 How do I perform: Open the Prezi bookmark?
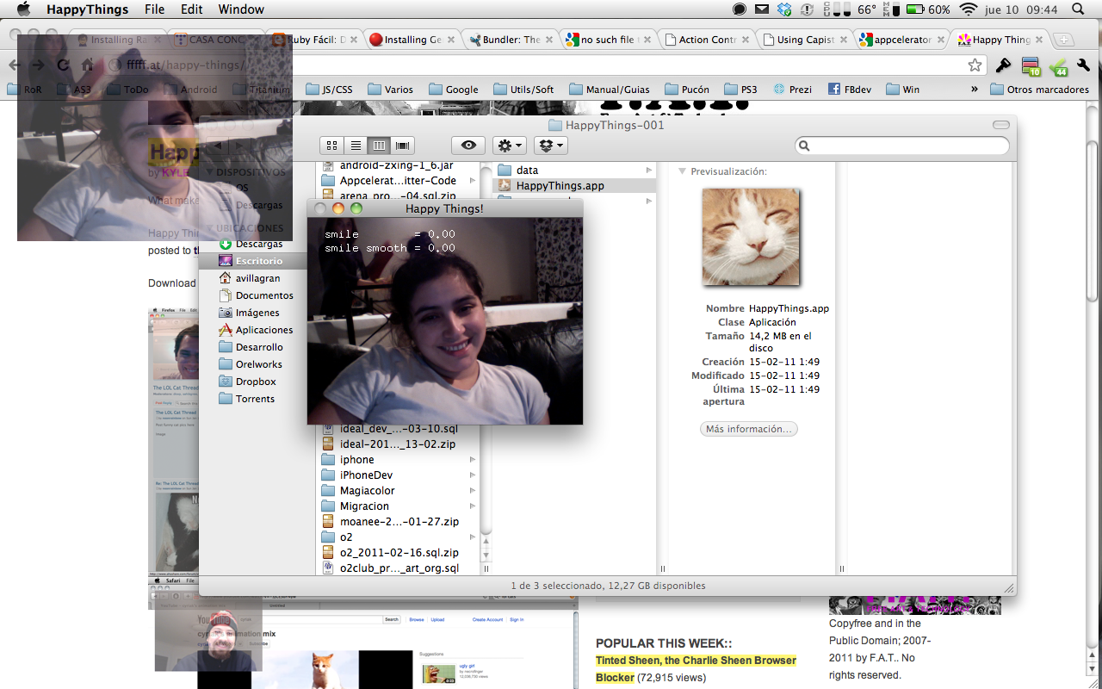(x=792, y=89)
